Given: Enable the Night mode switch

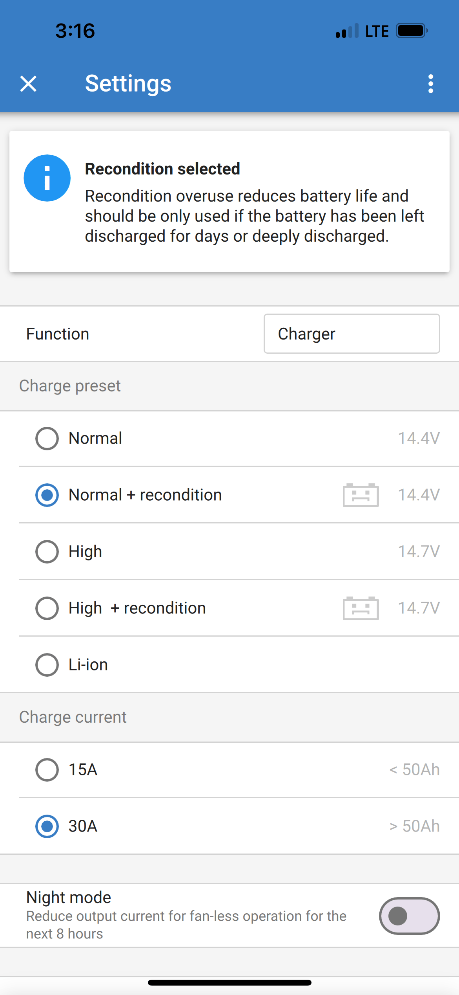Looking at the screenshot, I should coord(409,916).
